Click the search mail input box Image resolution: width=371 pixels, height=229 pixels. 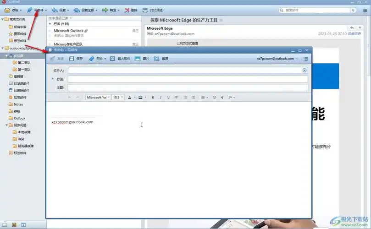[316, 10]
